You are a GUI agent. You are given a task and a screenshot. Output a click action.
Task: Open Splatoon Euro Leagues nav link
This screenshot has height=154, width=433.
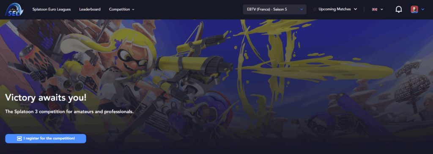pyautogui.click(x=51, y=9)
